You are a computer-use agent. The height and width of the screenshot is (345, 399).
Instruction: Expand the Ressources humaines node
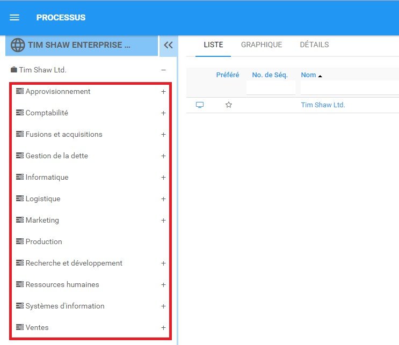tap(163, 285)
